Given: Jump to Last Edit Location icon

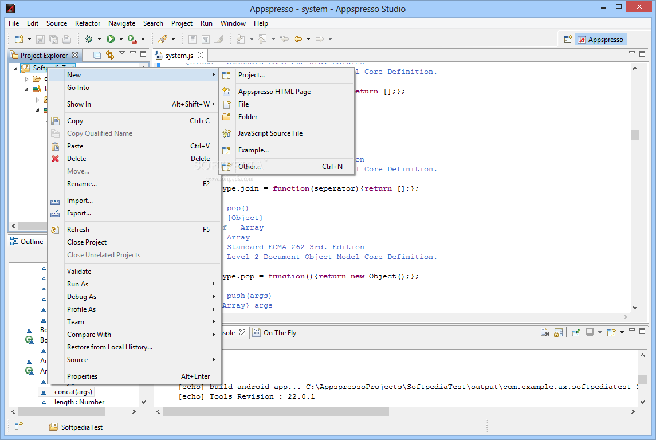Looking at the screenshot, I should 284,39.
